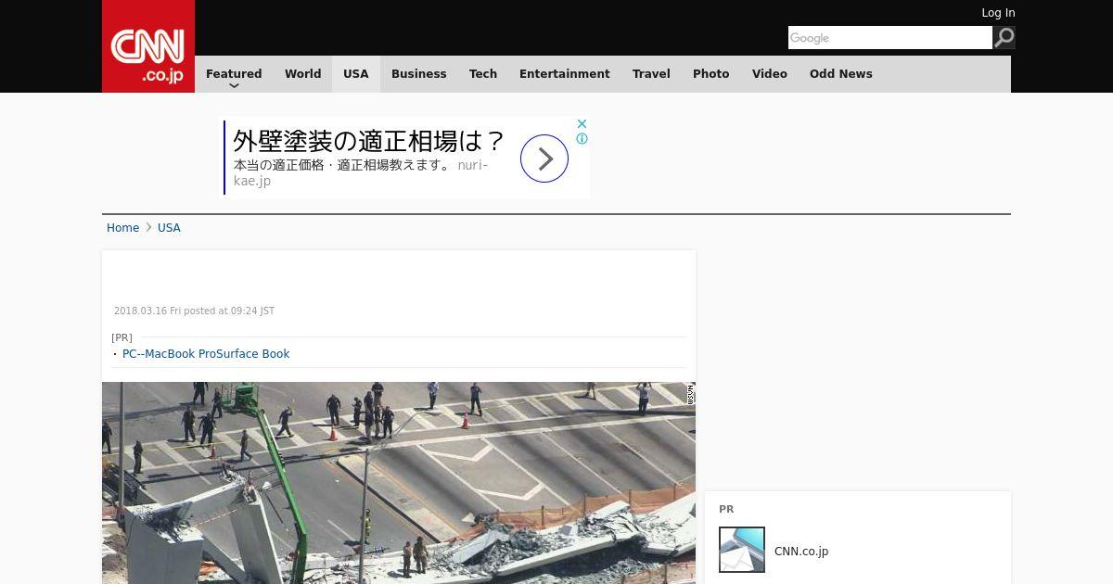This screenshot has height=584, width=1113.
Task: Click the ad's circular arrow button
Action: [x=544, y=159]
